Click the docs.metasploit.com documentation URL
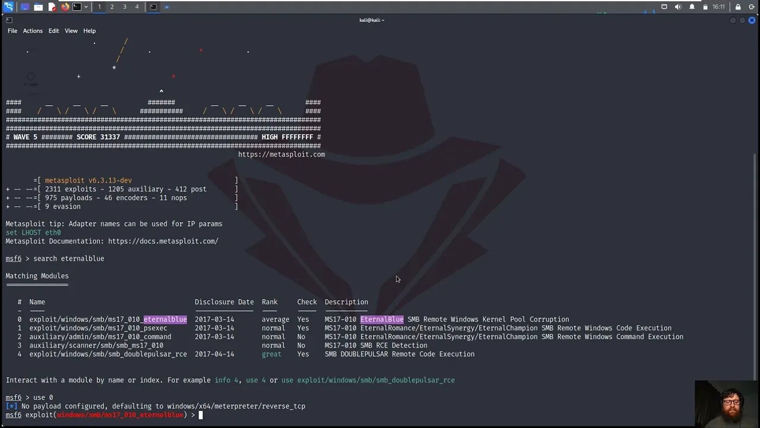Screen dimensions: 760x428 [x=163, y=241]
